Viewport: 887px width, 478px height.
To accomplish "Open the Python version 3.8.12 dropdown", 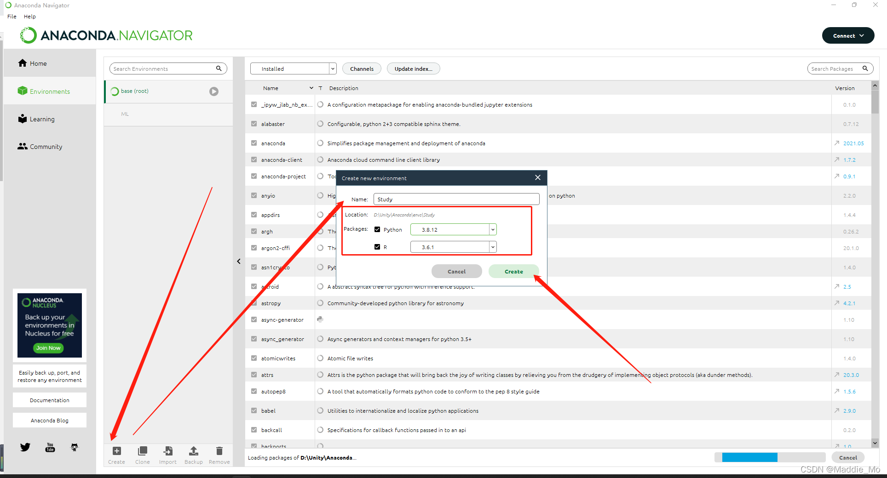I will point(454,229).
